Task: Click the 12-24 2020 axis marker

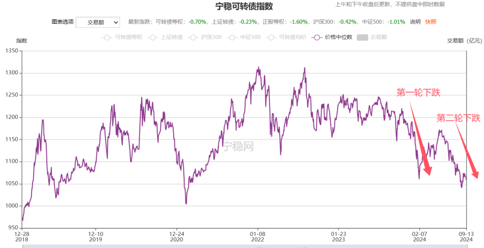Action: [x=177, y=237]
